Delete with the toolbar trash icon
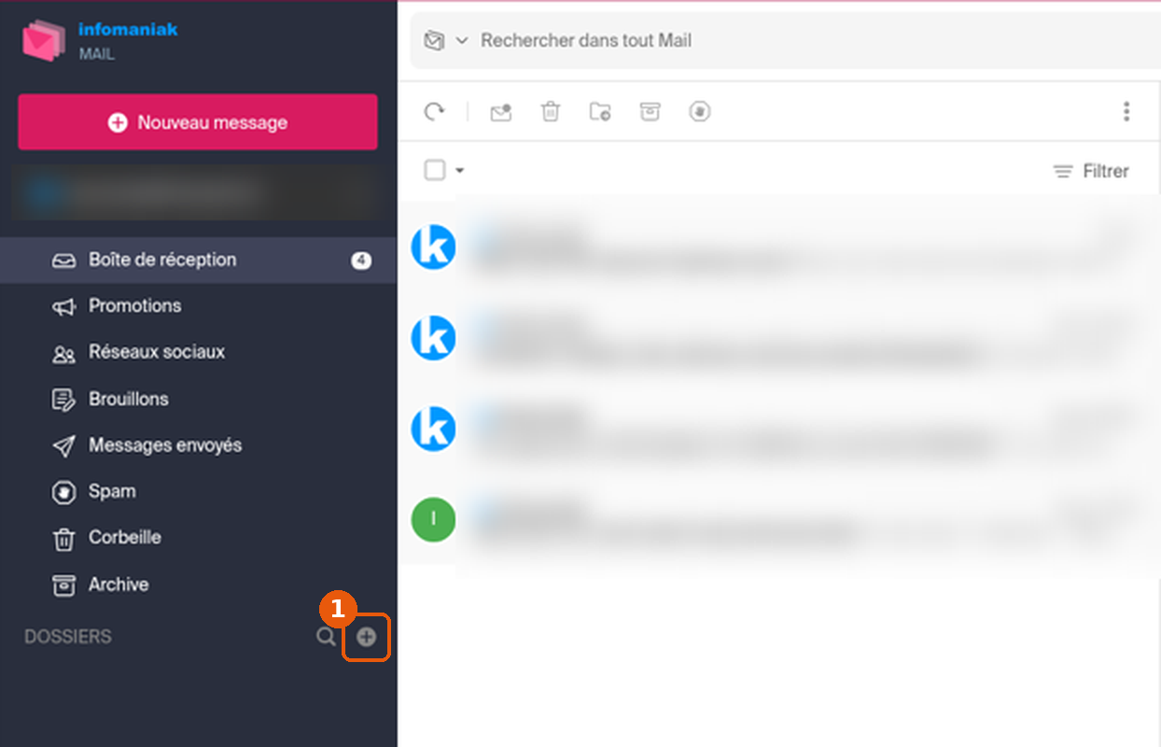This screenshot has height=747, width=1161. 551,112
